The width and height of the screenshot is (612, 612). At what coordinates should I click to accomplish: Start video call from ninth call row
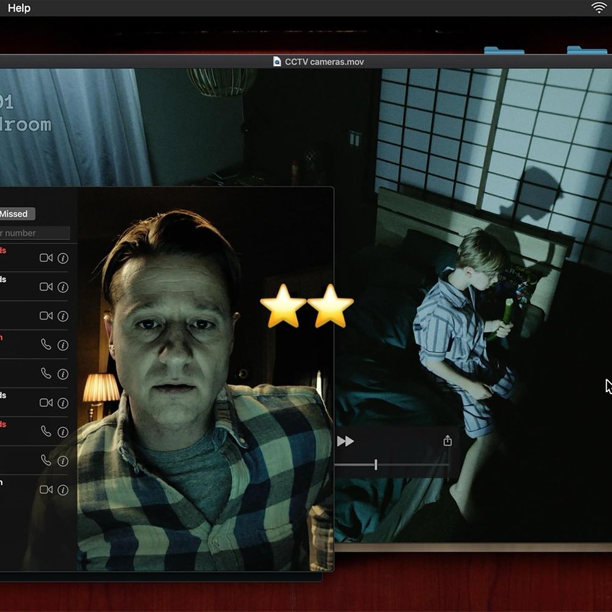coord(46,490)
